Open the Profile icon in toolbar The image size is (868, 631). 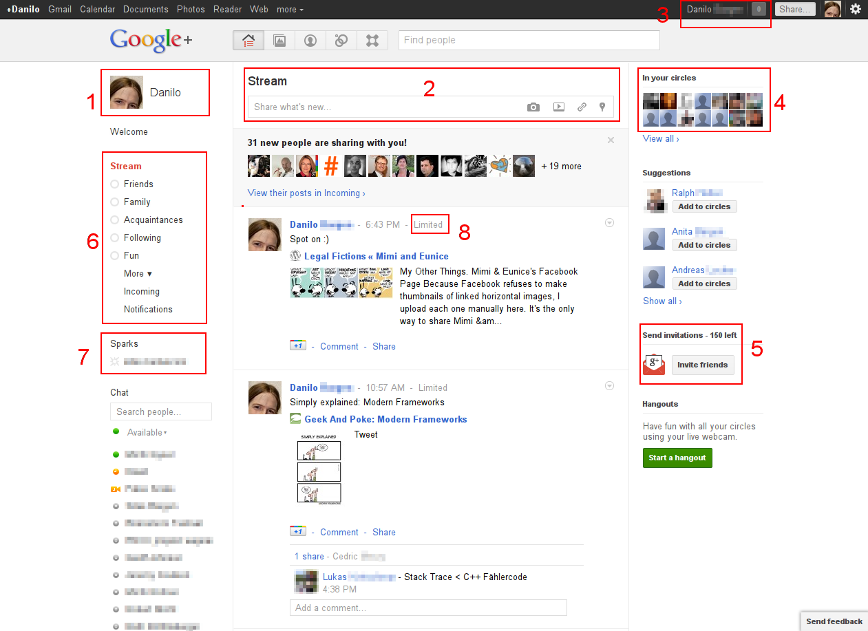pyautogui.click(x=310, y=41)
